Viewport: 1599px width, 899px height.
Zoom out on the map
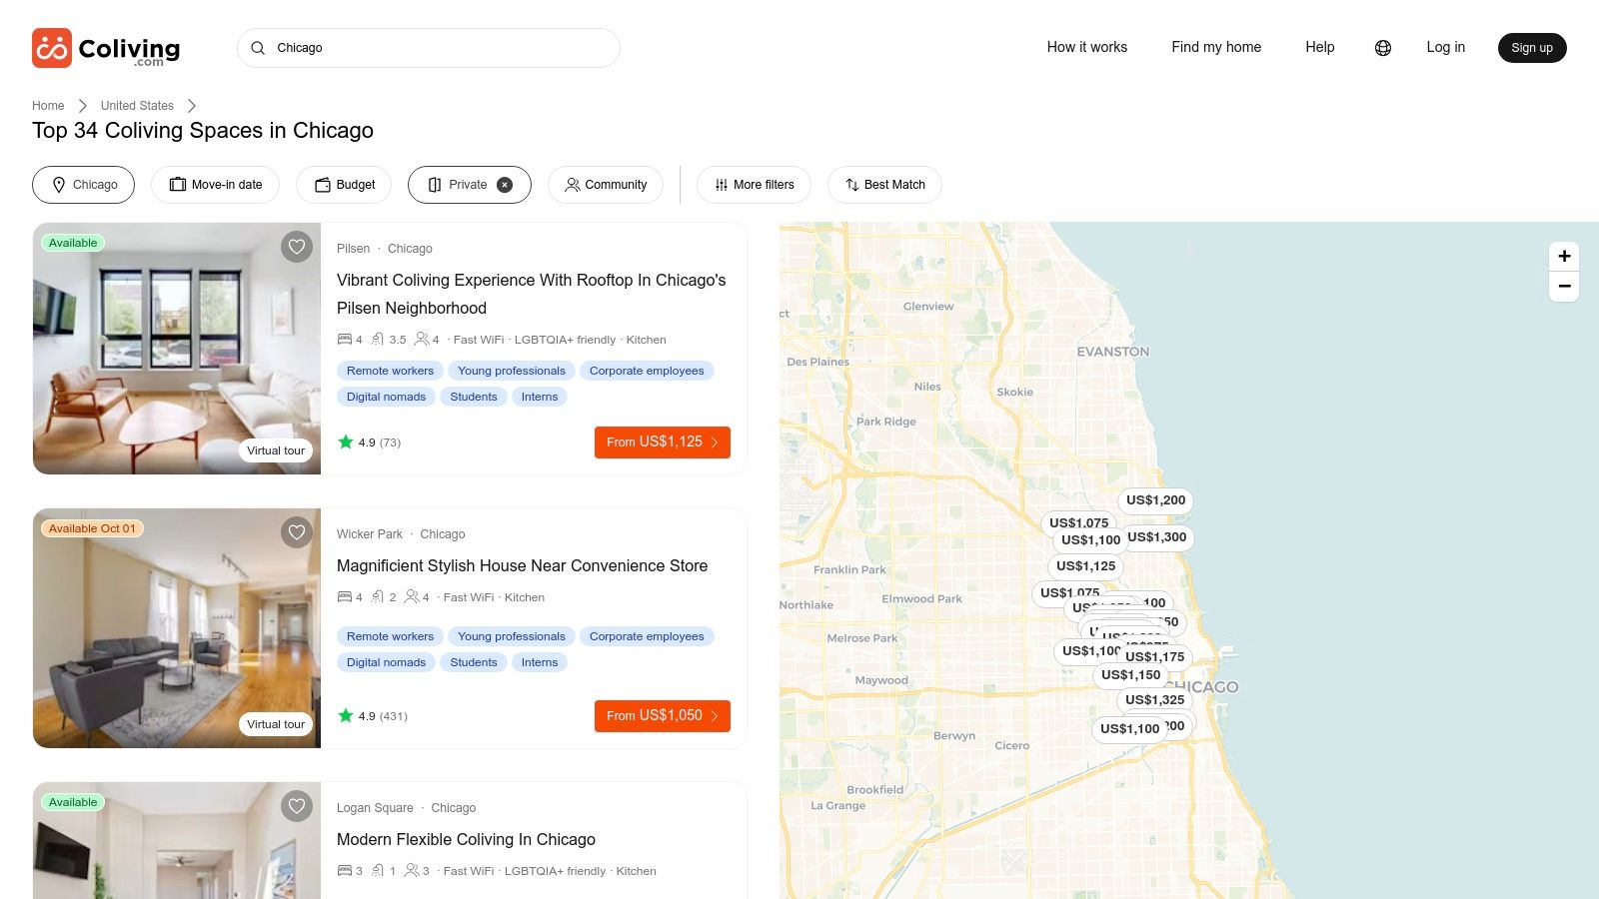click(x=1564, y=287)
